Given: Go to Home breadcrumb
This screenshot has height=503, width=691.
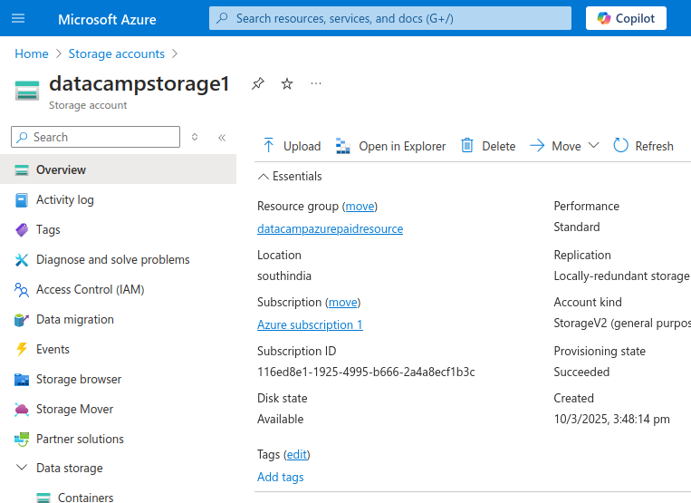Looking at the screenshot, I should [x=32, y=53].
